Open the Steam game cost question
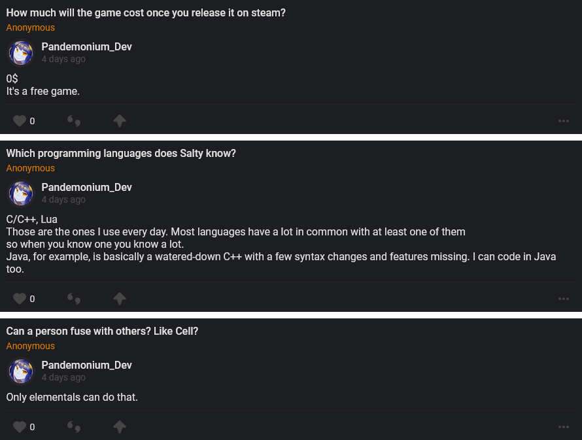Screen dimensions: 582x440 point(146,12)
